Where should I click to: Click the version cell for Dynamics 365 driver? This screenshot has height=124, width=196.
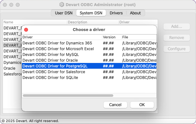coord(108,43)
